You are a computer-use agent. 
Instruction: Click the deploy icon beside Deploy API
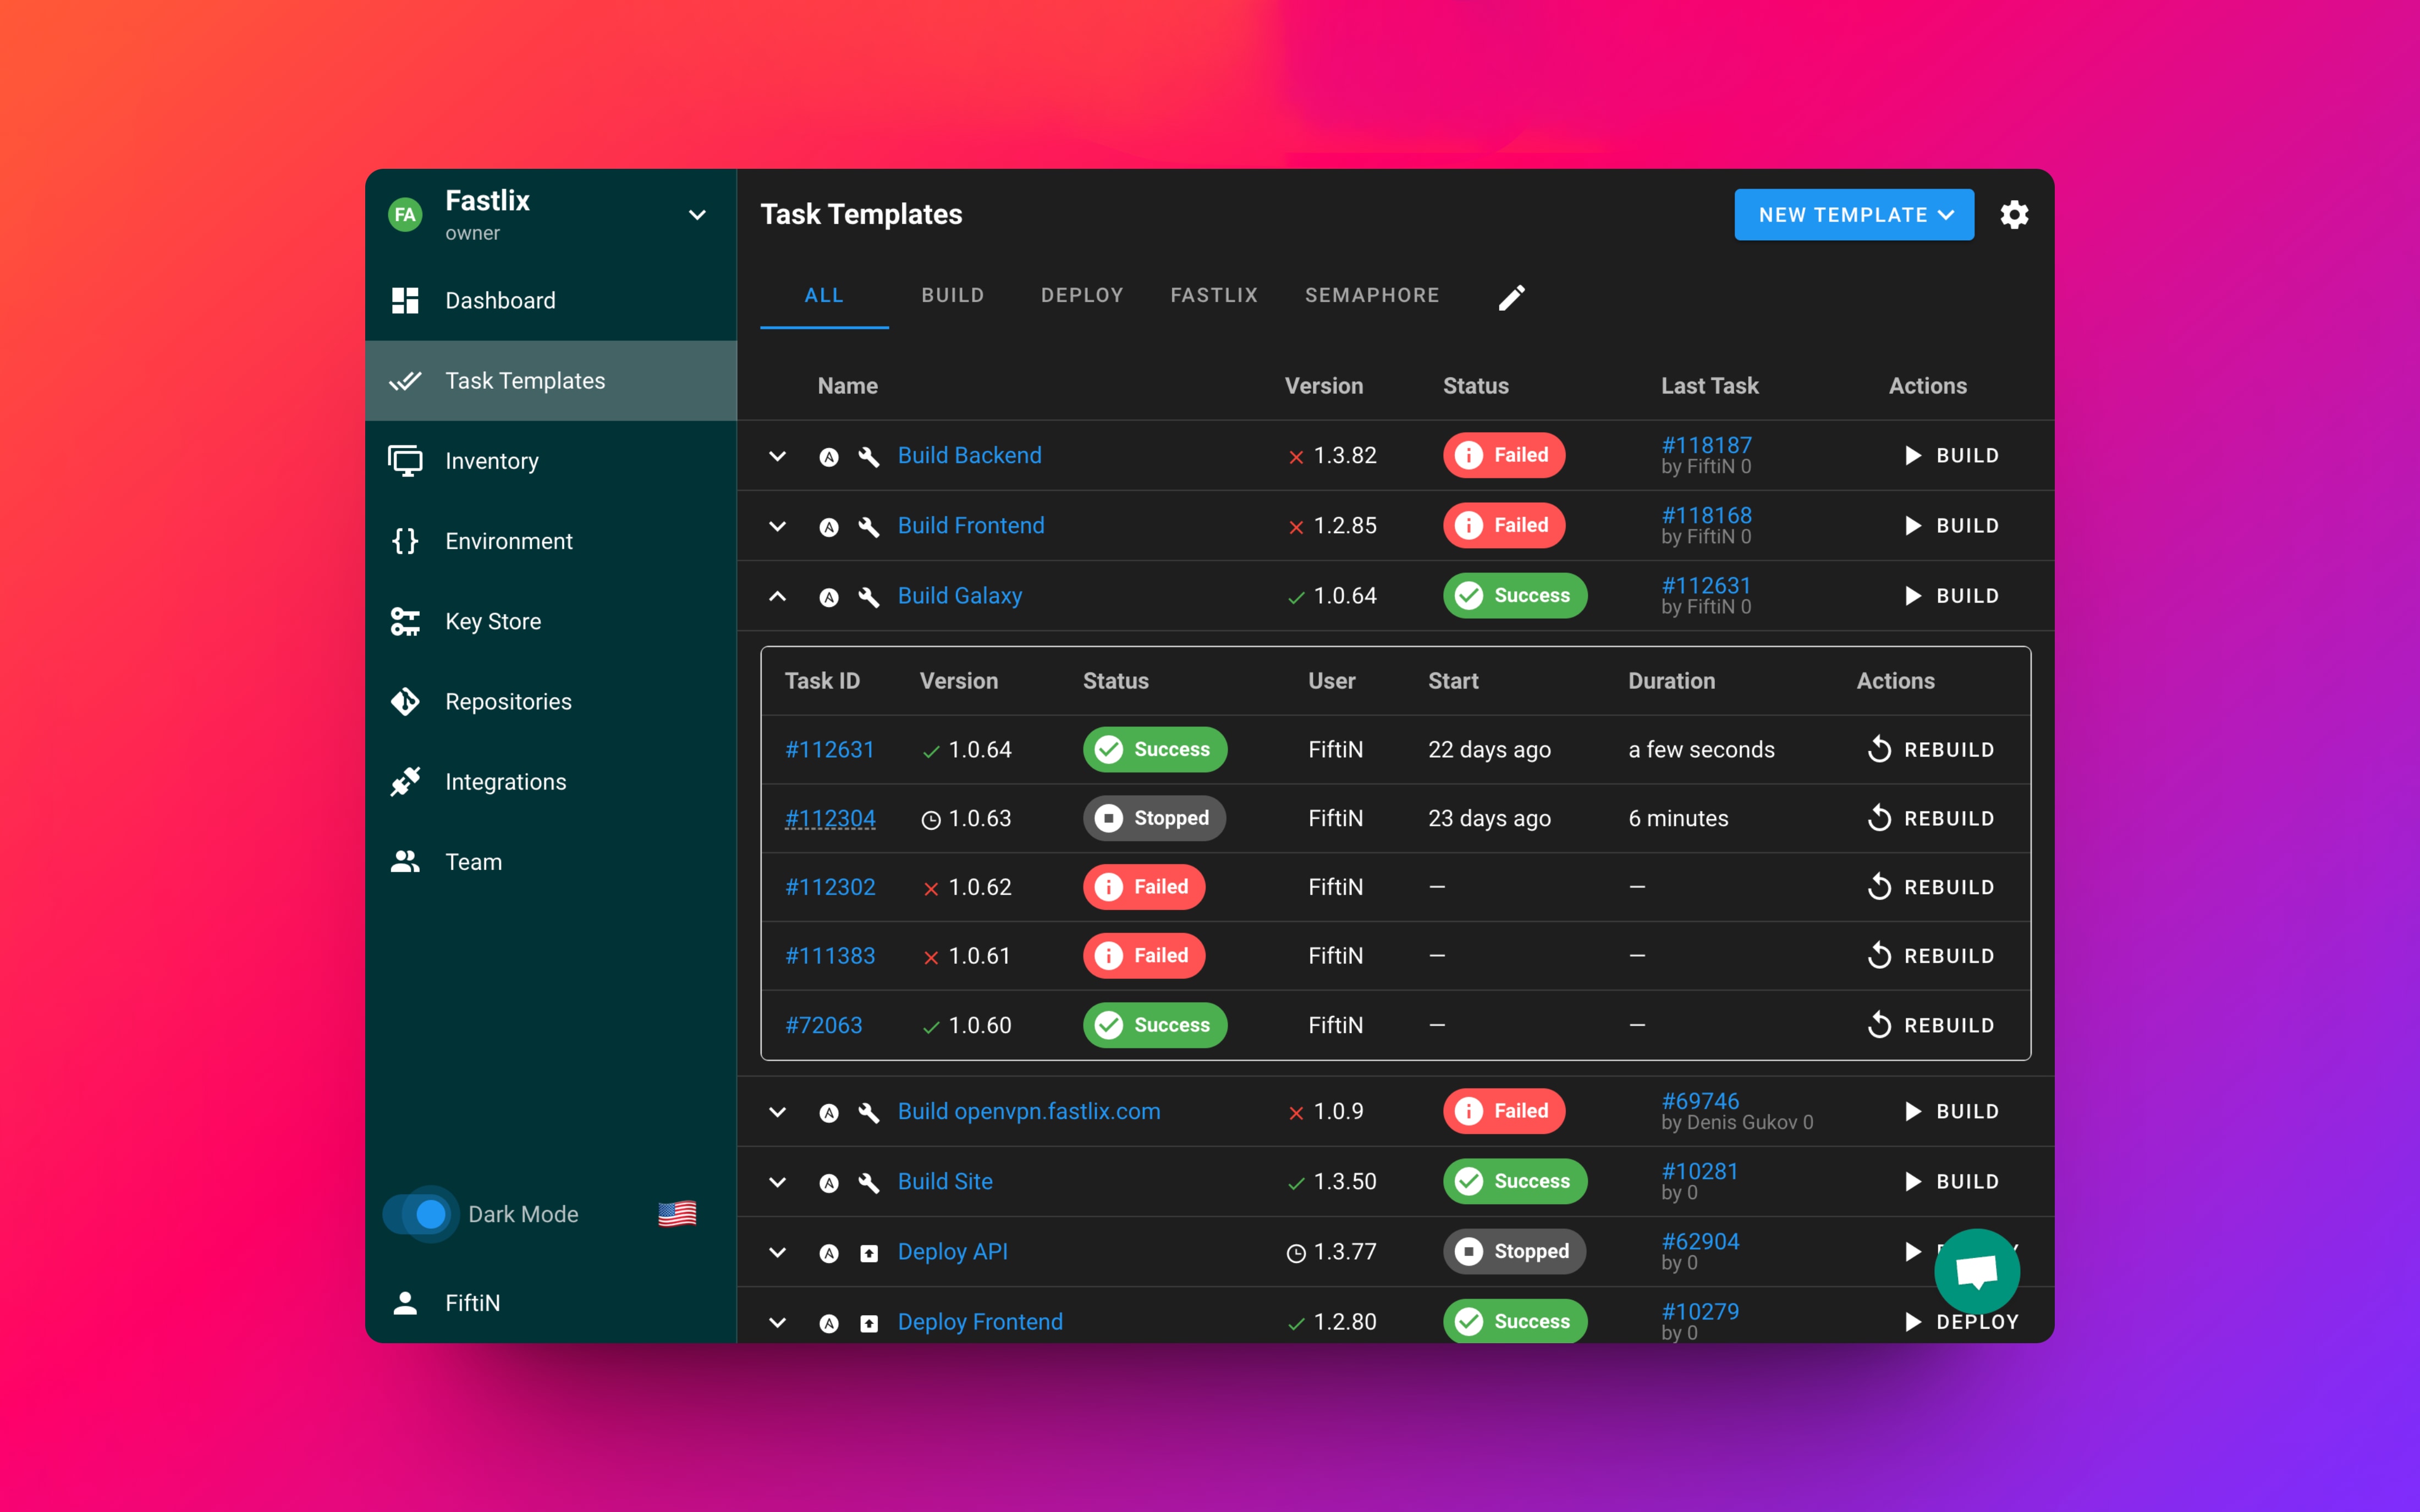tap(869, 1253)
